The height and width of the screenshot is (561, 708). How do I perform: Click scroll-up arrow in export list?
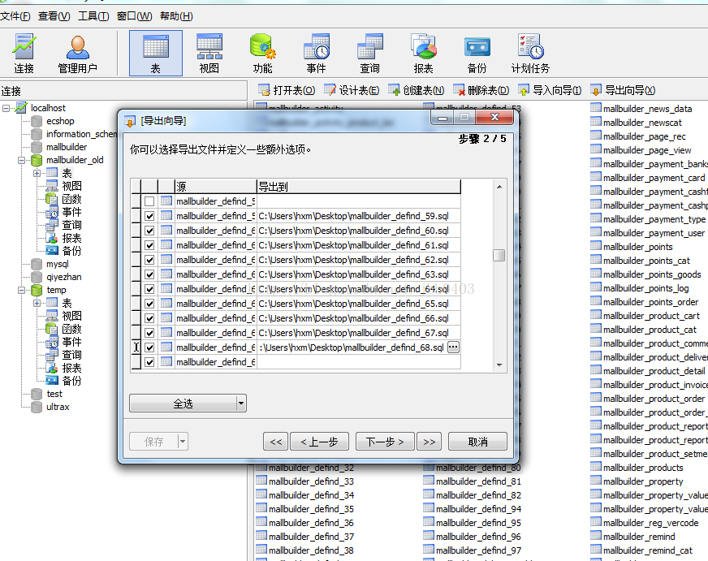pos(499,187)
